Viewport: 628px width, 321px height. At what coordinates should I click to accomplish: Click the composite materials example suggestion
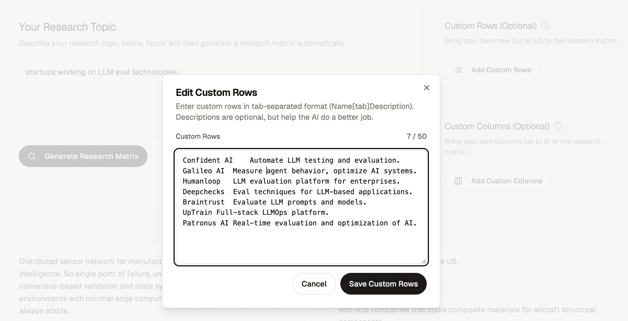click(x=467, y=310)
